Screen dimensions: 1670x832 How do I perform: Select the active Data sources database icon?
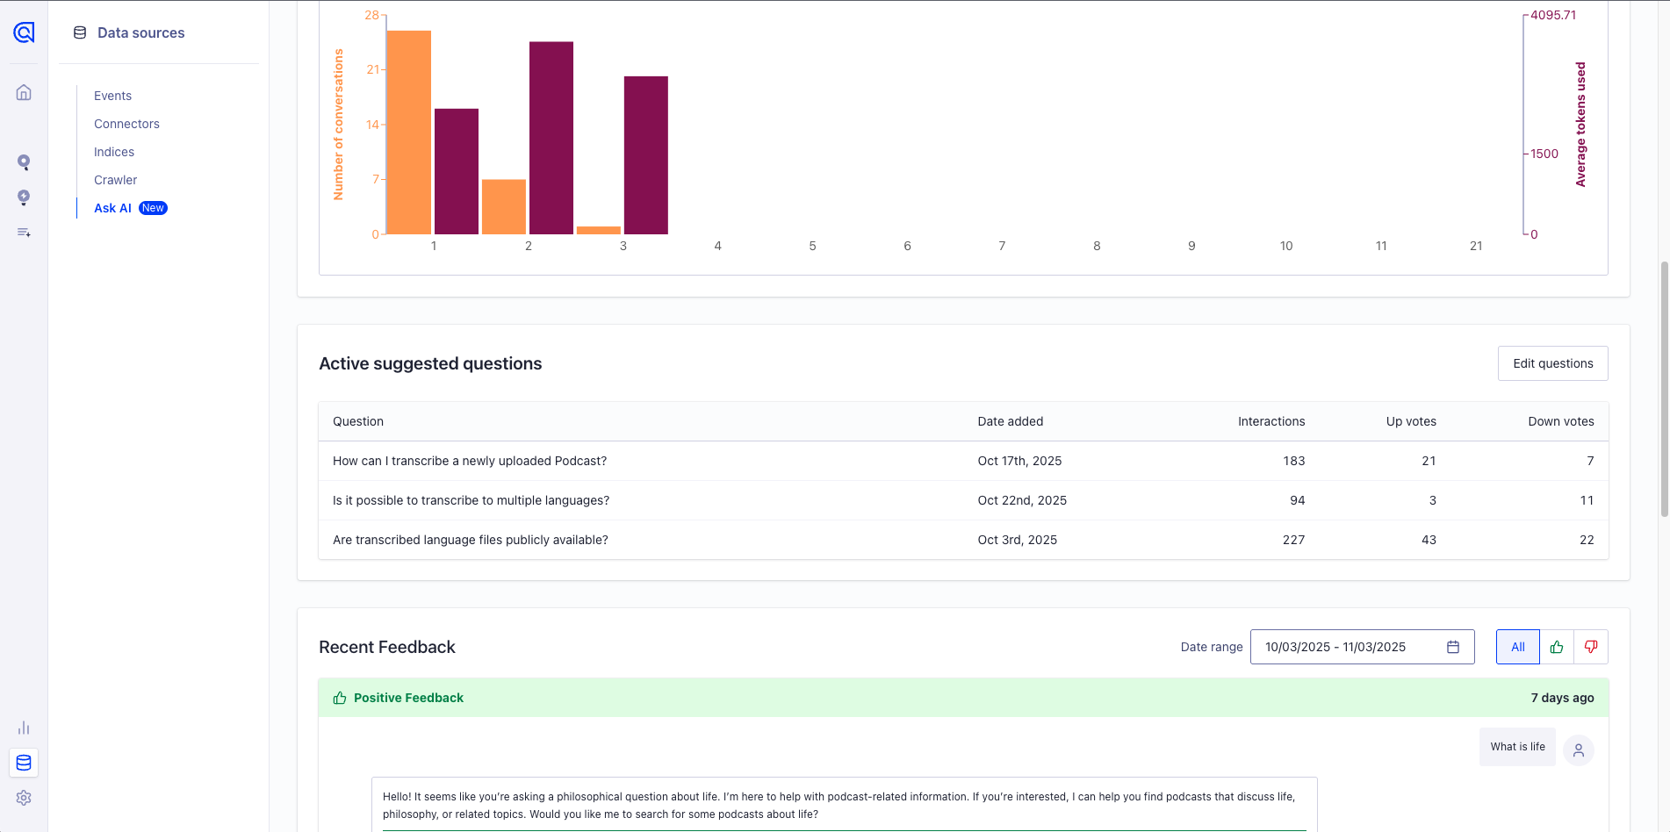click(x=24, y=763)
